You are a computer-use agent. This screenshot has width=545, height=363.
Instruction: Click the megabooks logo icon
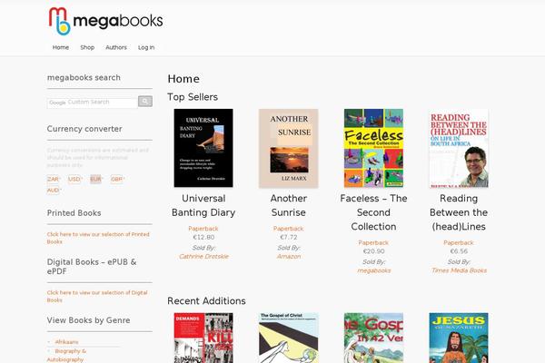pyautogui.click(x=59, y=21)
